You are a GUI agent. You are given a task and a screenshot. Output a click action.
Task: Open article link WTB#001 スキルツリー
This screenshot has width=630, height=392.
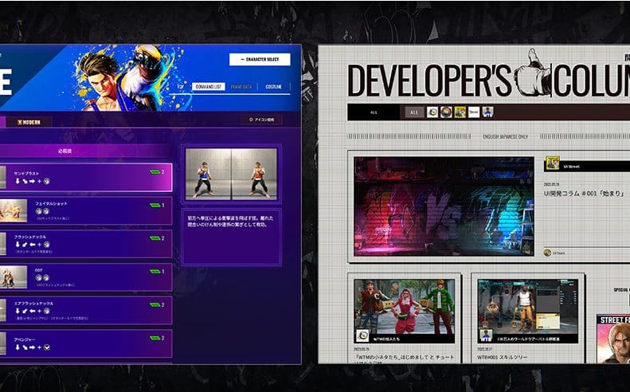click(x=503, y=357)
